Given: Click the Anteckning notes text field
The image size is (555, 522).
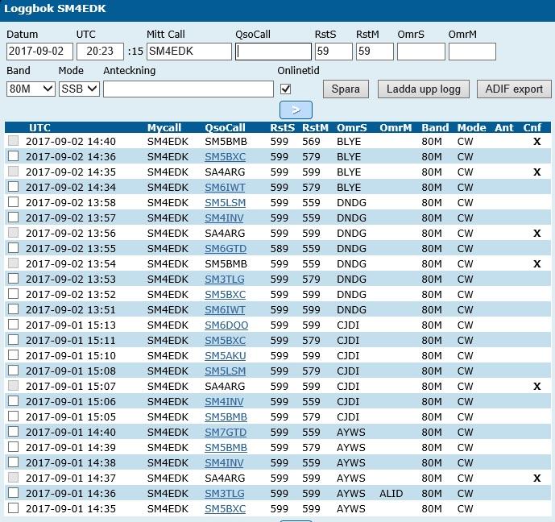Looking at the screenshot, I should coord(188,89).
